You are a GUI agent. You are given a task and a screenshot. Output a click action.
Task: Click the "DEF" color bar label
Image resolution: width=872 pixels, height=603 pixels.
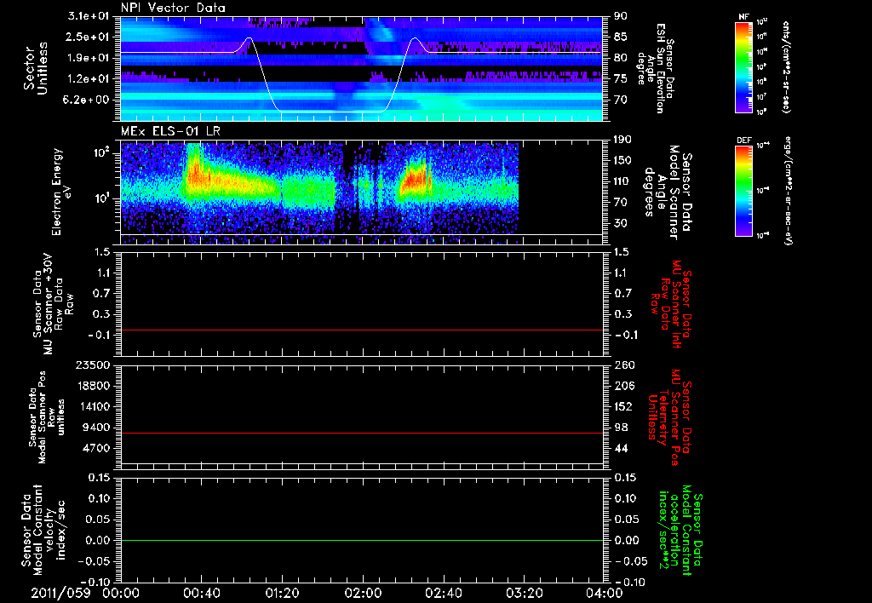(x=743, y=141)
